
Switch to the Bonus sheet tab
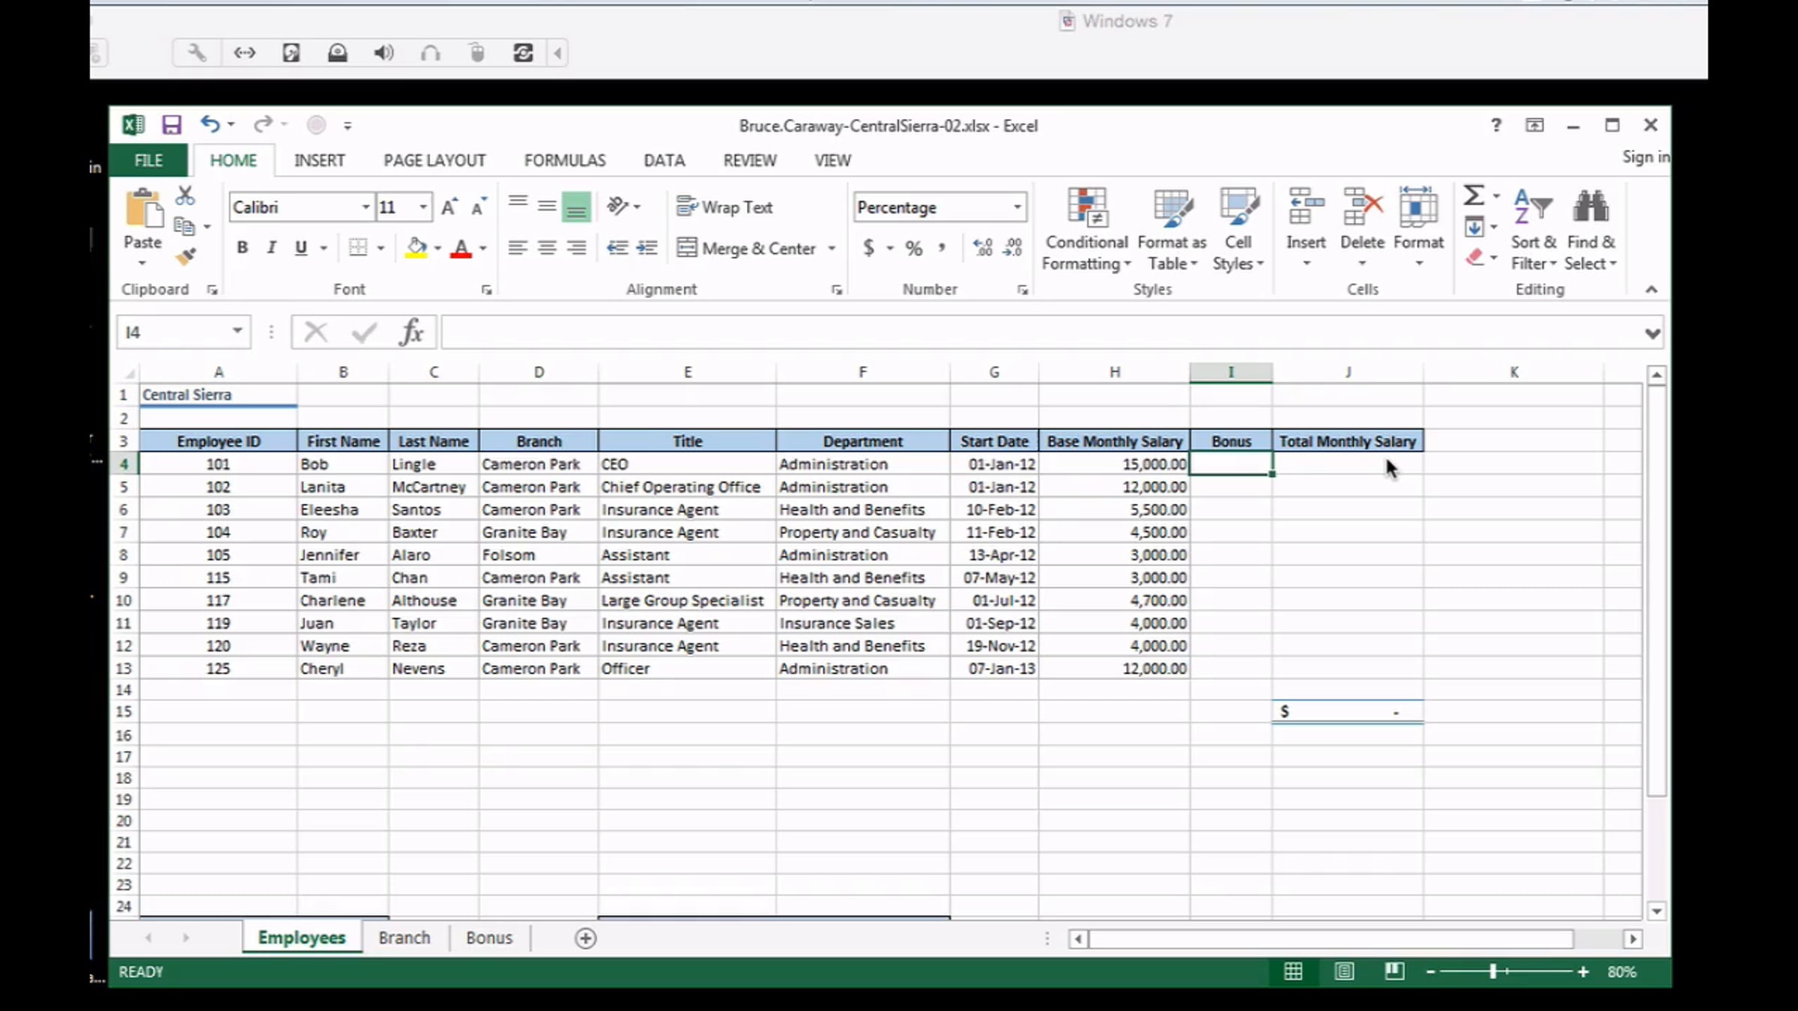(488, 938)
